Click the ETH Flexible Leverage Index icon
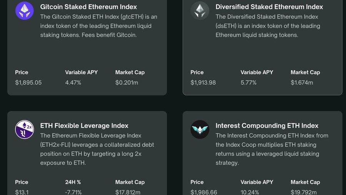The image size is (346, 195). click(x=25, y=129)
